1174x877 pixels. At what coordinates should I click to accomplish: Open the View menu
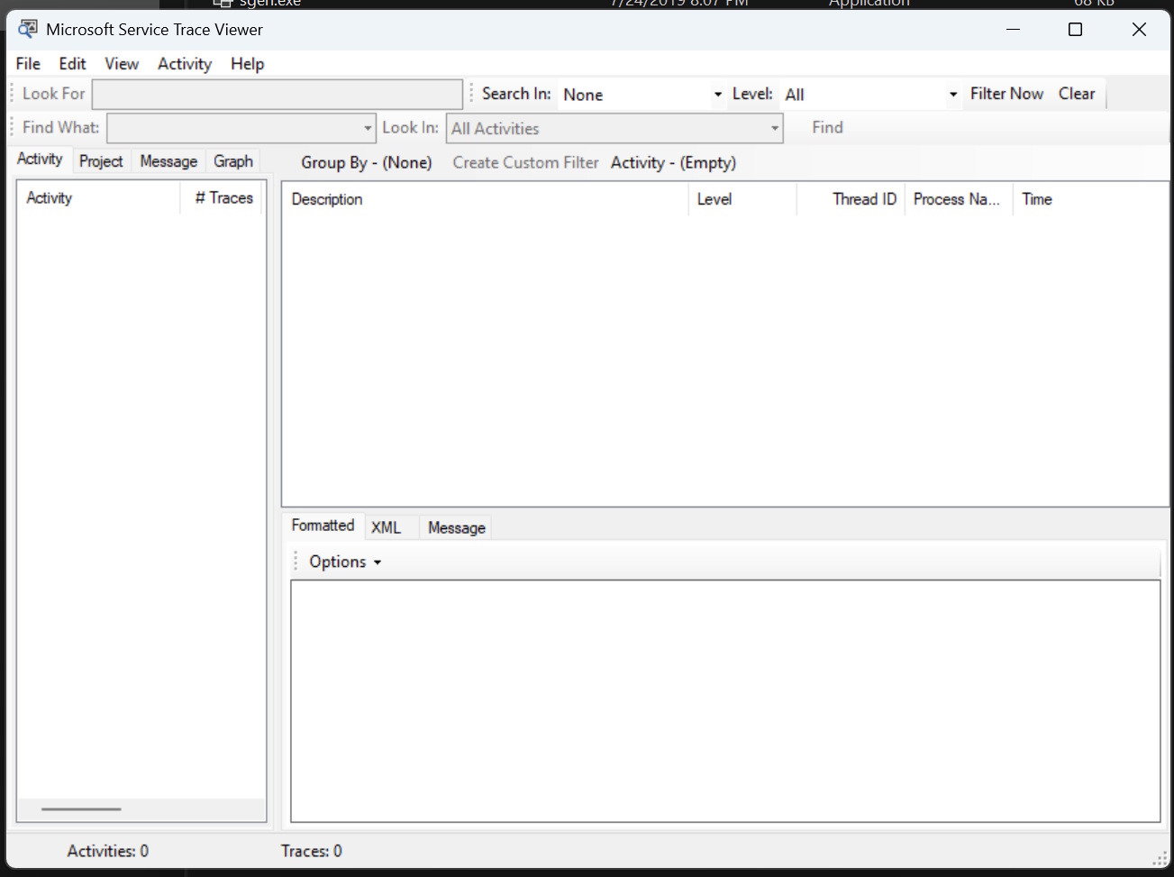click(x=122, y=64)
